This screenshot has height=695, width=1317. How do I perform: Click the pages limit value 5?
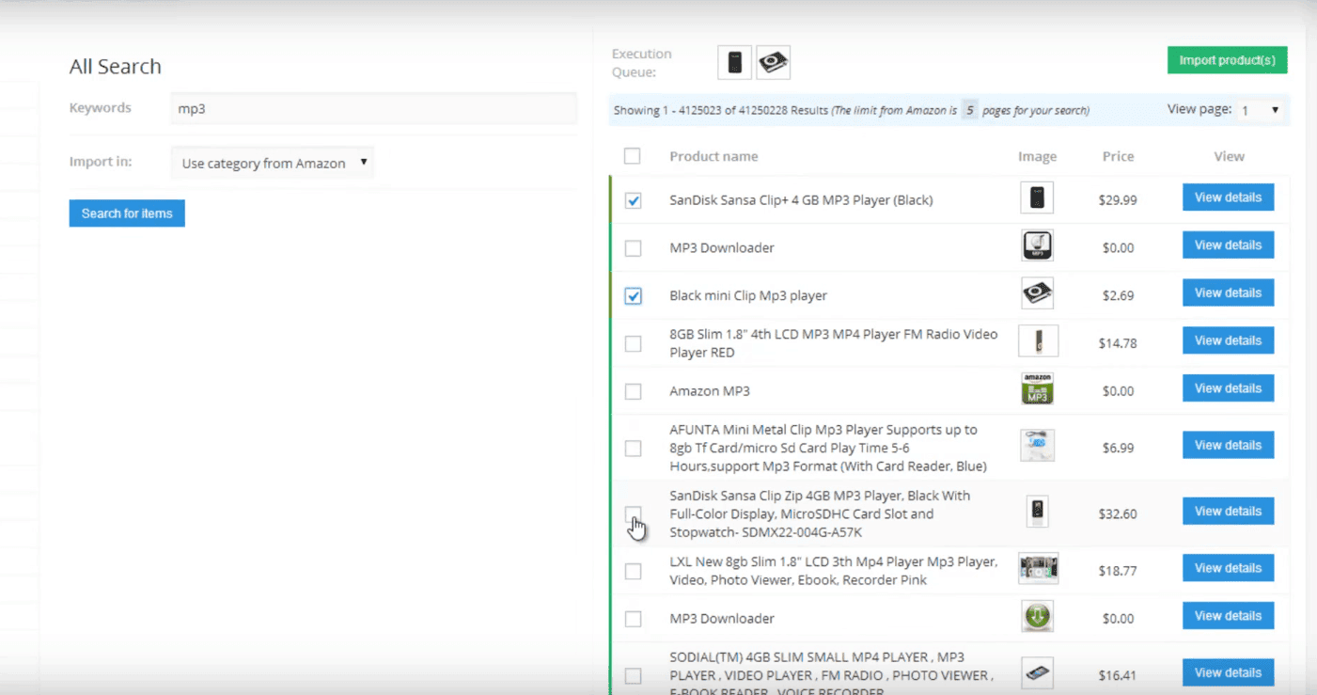click(x=969, y=110)
